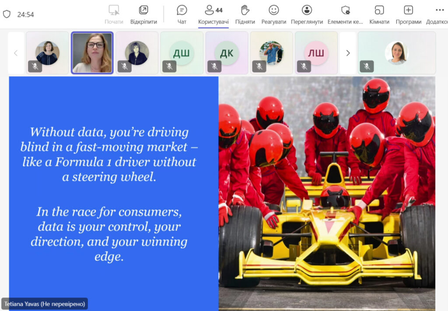The image size is (448, 311).
Task: Select the active speaker video thumbnail
Action: (92, 53)
